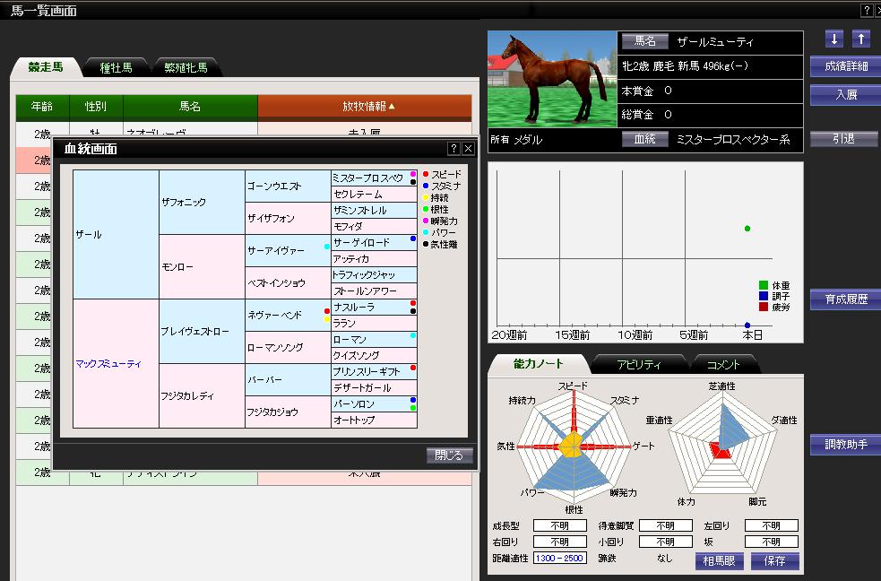Open the アビリティ tab
The width and height of the screenshot is (881, 581).
(x=639, y=364)
